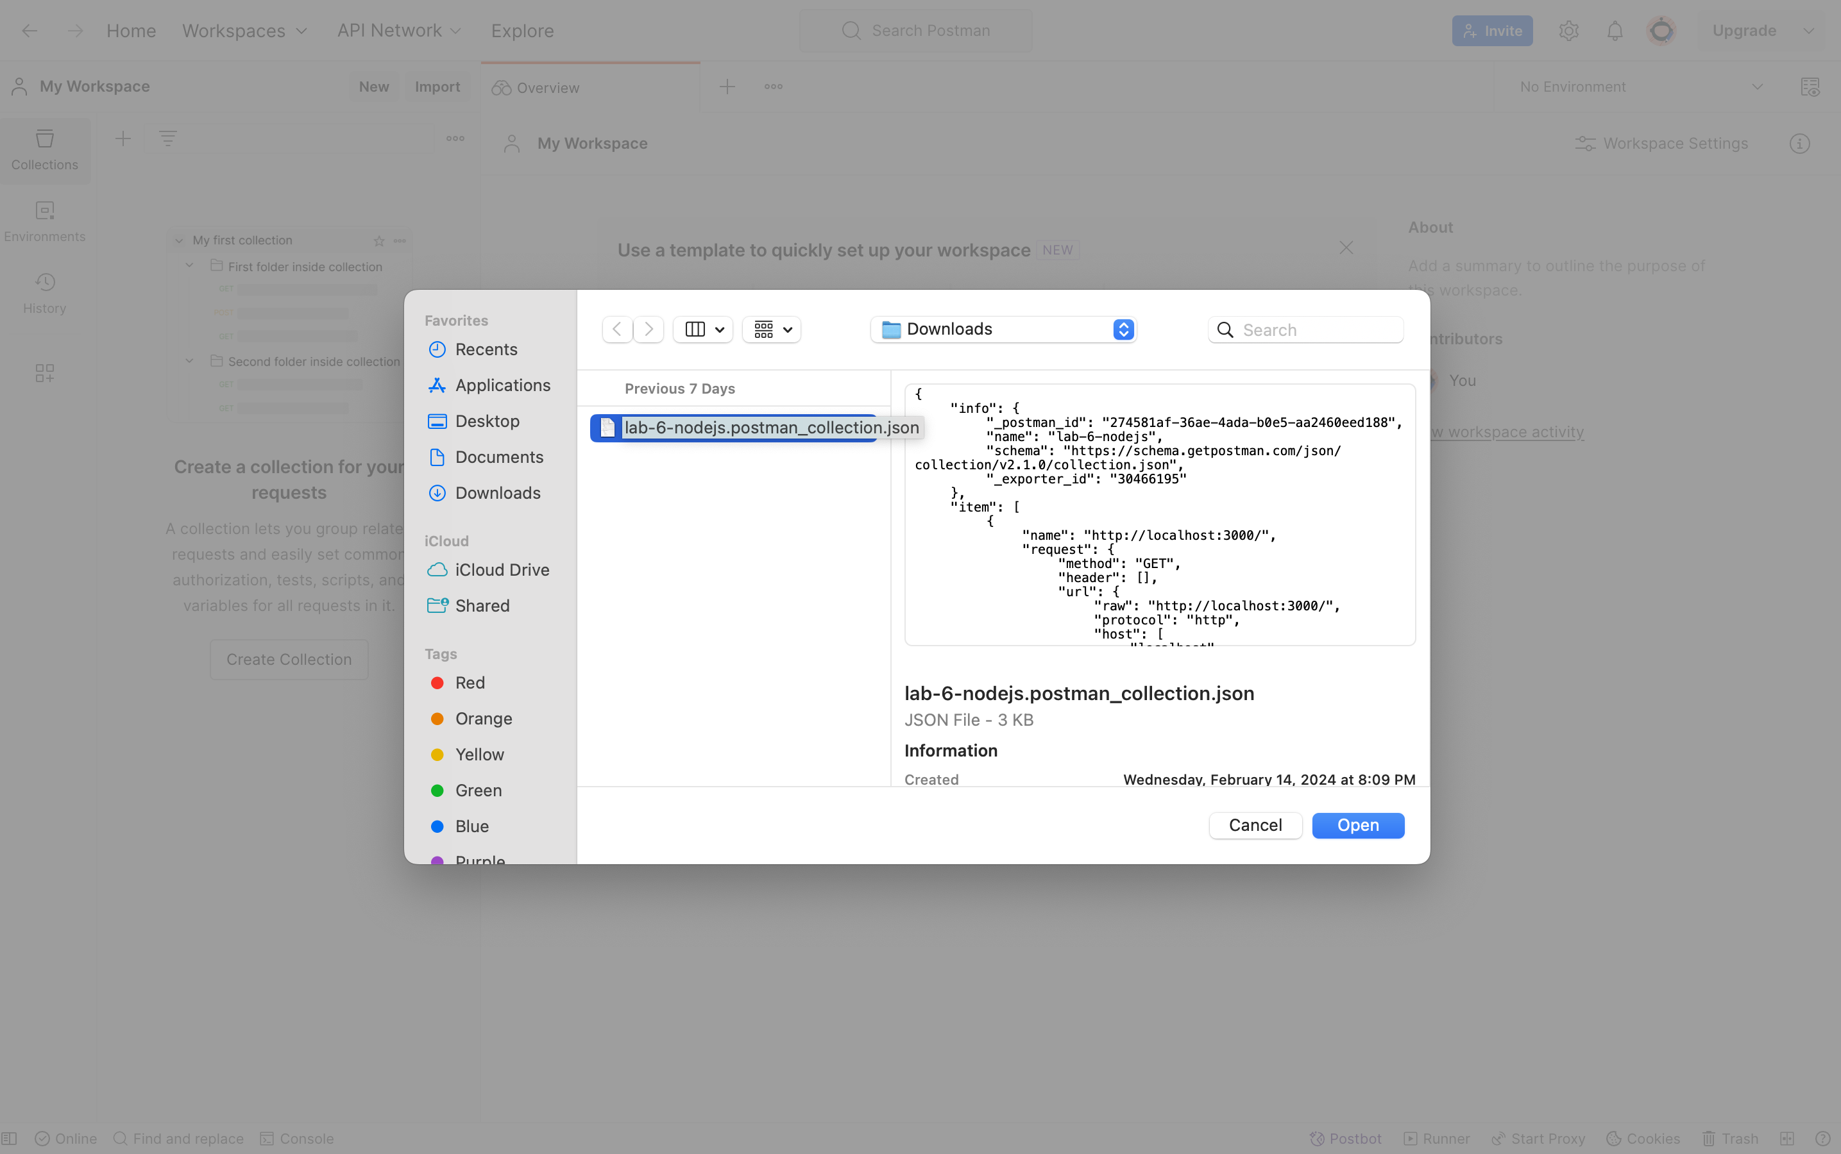Switch to the Overview tab
The image size is (1841, 1154).
tap(590, 88)
